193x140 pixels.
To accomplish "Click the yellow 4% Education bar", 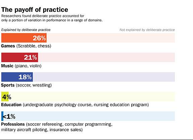I will click(x=5, y=97).
